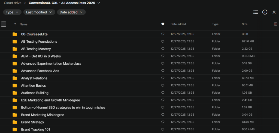Switch to list view layout
This screenshot has height=133, width=279.
(x=256, y=12)
